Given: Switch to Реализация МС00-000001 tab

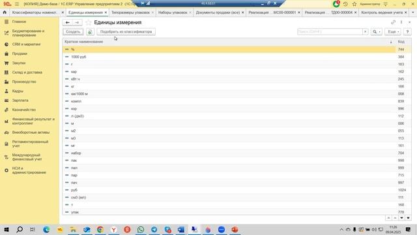Looking at the screenshot, I should point(272,12).
